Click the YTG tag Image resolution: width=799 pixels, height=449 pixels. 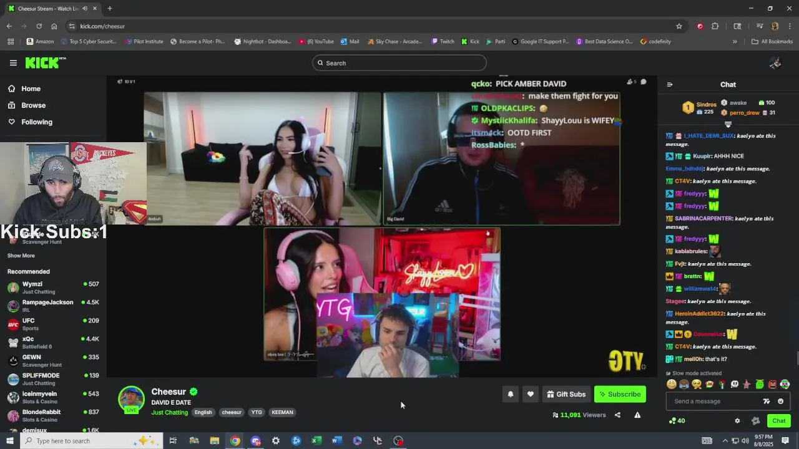[x=257, y=412]
